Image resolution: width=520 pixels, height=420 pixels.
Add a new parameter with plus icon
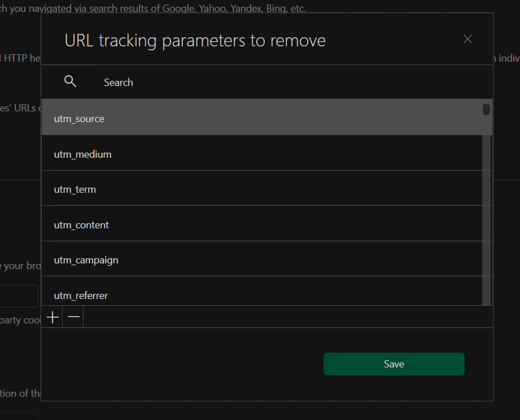coord(53,317)
